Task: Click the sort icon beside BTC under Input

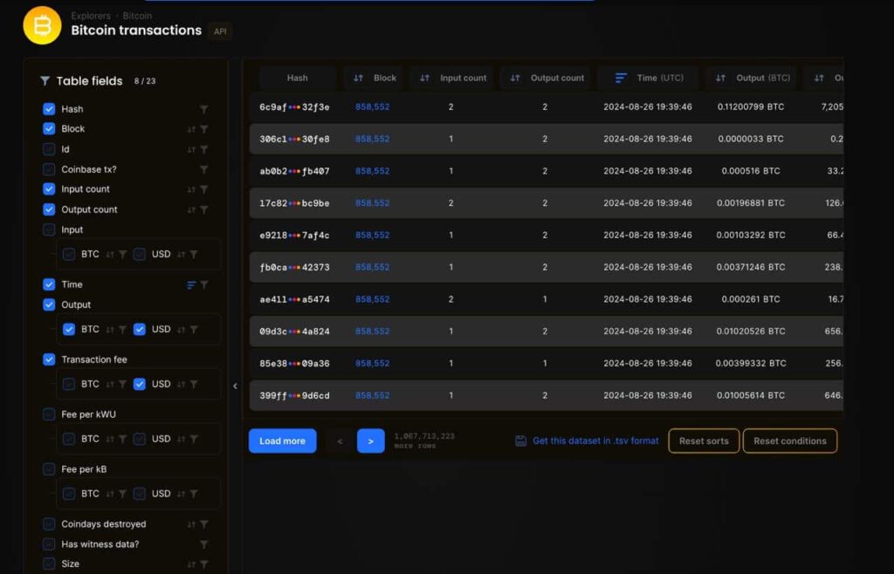Action: pyautogui.click(x=109, y=253)
